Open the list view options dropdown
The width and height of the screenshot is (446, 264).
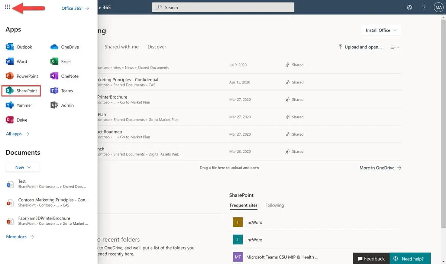pos(395,47)
